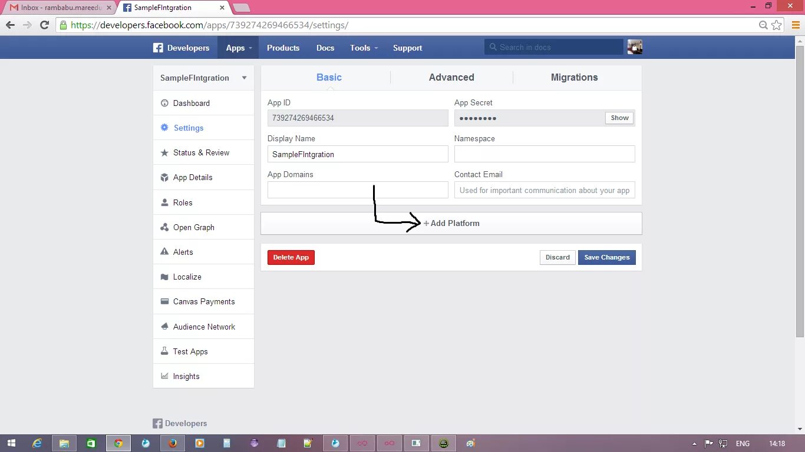The image size is (805, 452).
Task: Switch to the Basic settings tab
Action: [329, 77]
